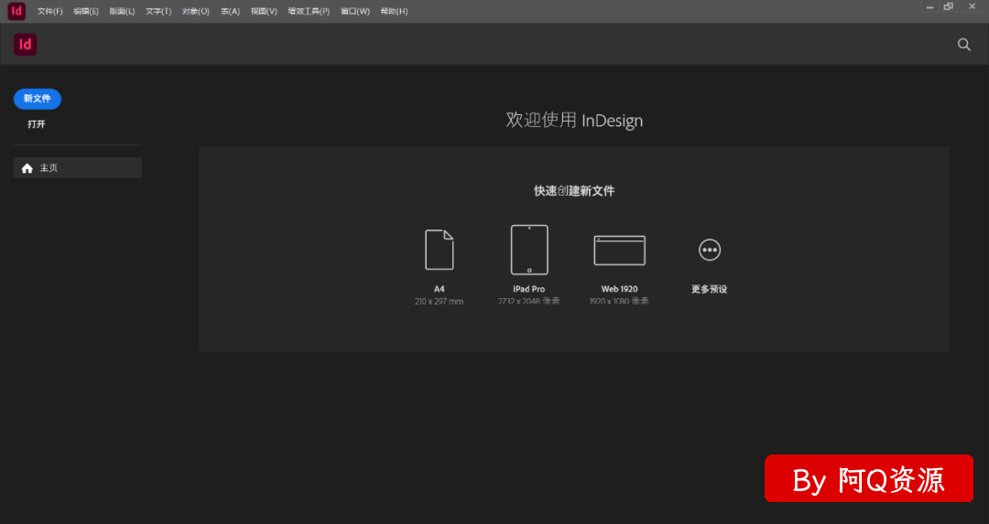
Task: Click the InDesign logo in title bar
Action: tap(16, 11)
